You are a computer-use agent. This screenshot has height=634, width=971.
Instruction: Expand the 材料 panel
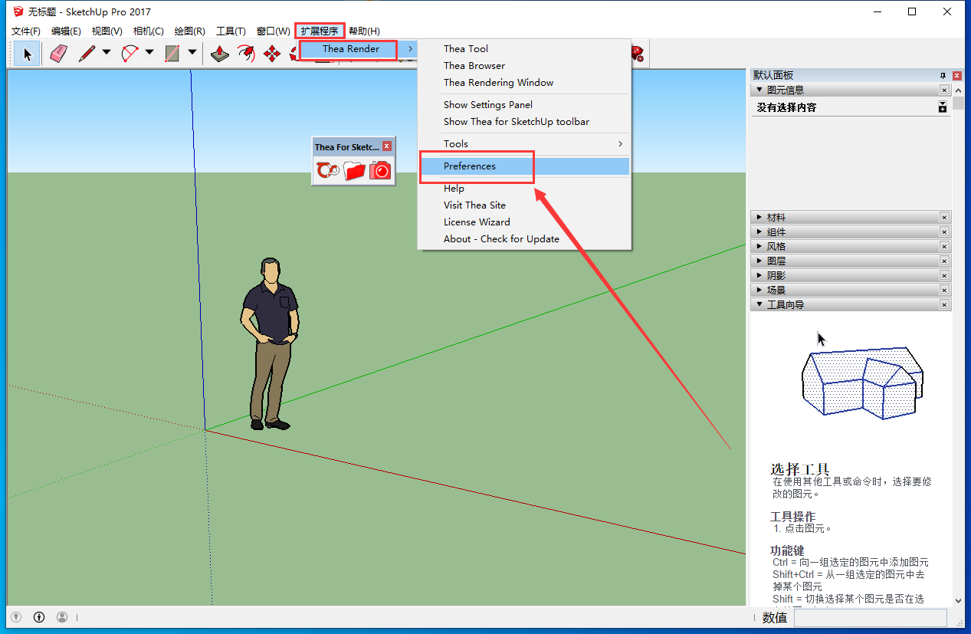pyautogui.click(x=759, y=218)
